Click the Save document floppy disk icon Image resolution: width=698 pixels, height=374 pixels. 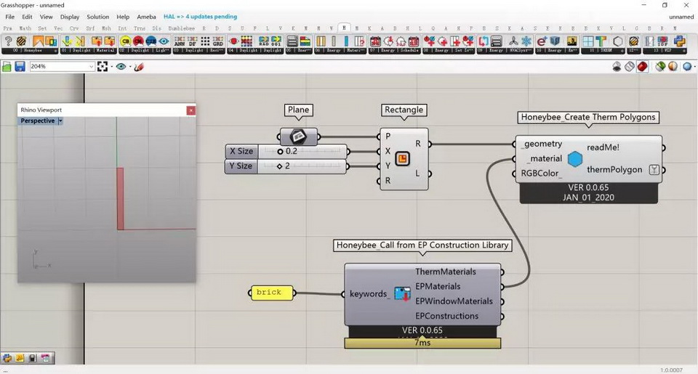click(20, 67)
